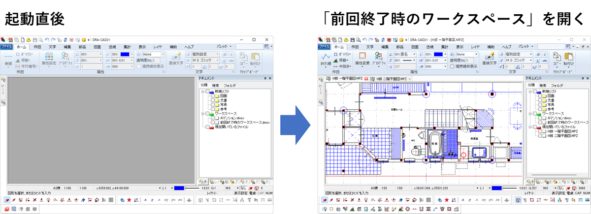Select the 単線 line tool in left window
The width and height of the screenshot is (591, 214).
(x=8, y=63)
